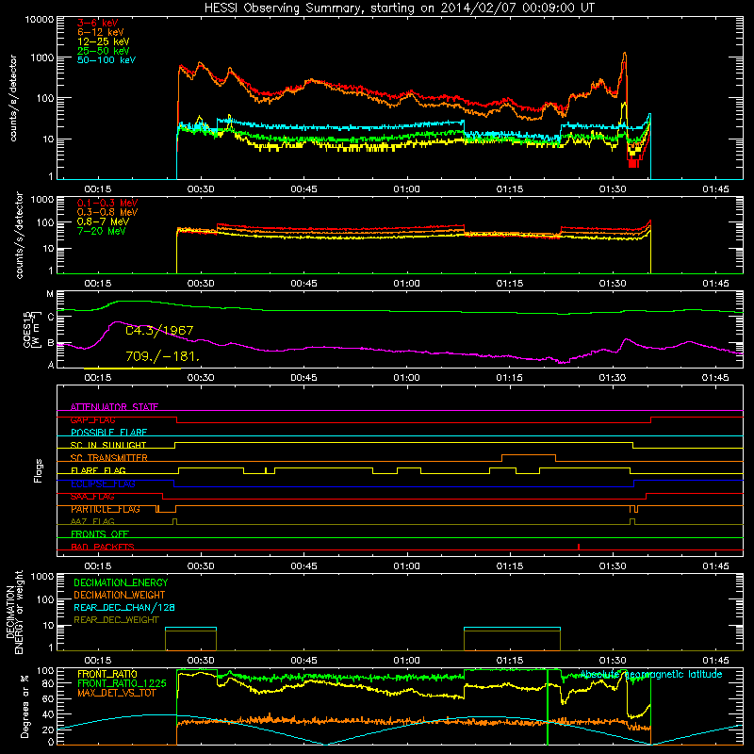
Task: Click the 01:00 time tick under top panel
Action: [x=407, y=189]
